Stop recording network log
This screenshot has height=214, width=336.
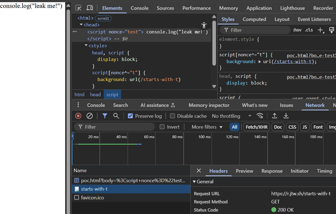click(78, 116)
